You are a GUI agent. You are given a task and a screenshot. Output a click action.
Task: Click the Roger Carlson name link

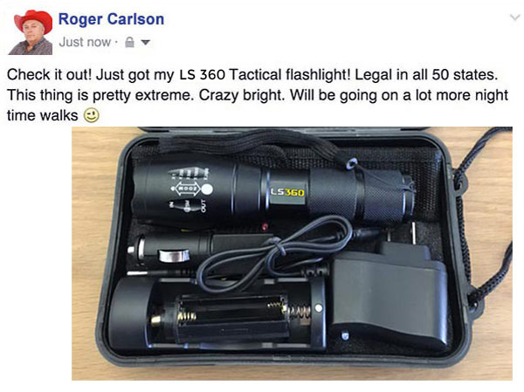(x=111, y=19)
